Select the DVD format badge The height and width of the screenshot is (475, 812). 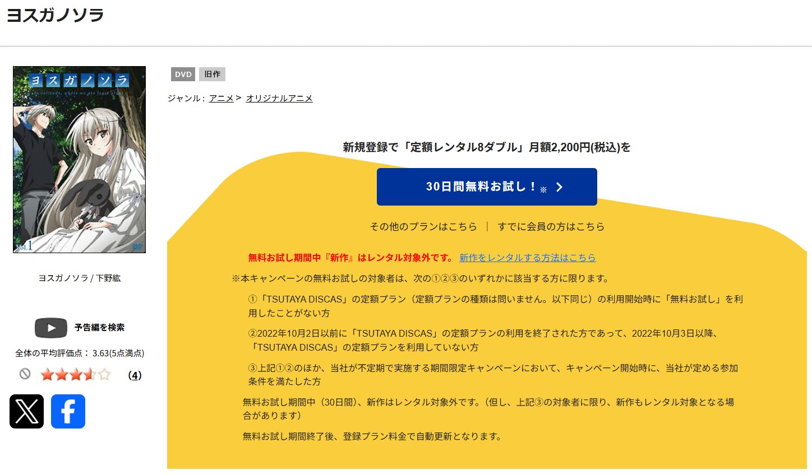(x=182, y=74)
